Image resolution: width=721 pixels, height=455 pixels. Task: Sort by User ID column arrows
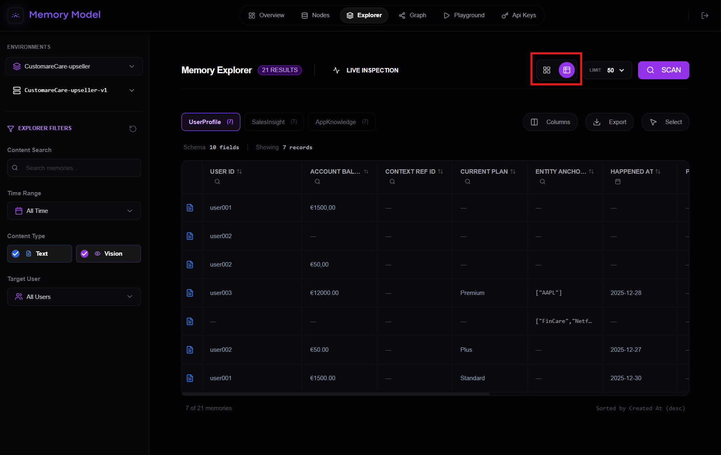pyautogui.click(x=240, y=171)
